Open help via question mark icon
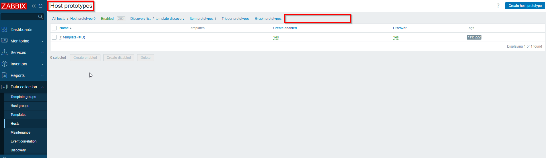This screenshot has height=158, width=546. click(x=498, y=6)
